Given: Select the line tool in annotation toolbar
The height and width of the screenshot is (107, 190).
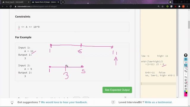Looking at the screenshot, I should tap(186, 68).
